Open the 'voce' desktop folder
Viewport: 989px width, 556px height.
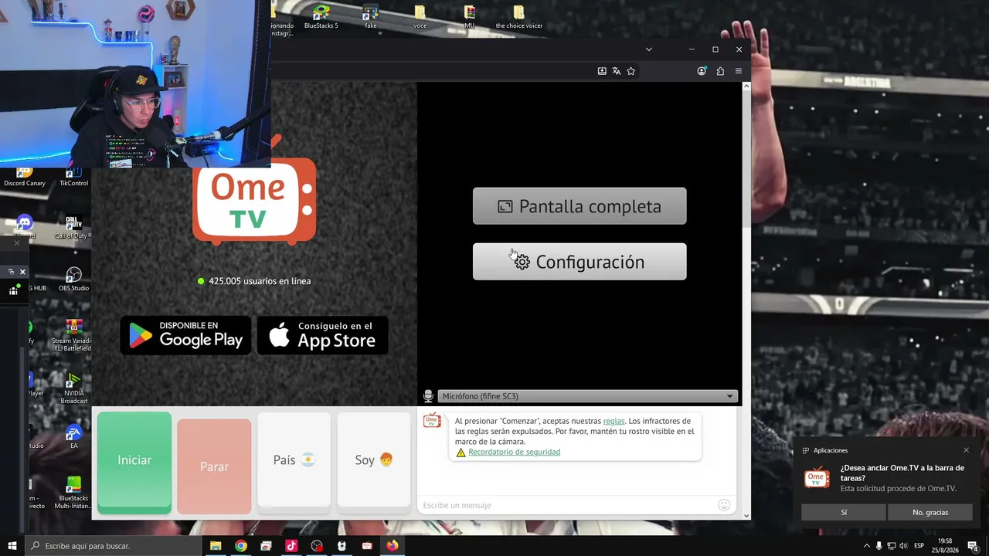[x=420, y=17]
